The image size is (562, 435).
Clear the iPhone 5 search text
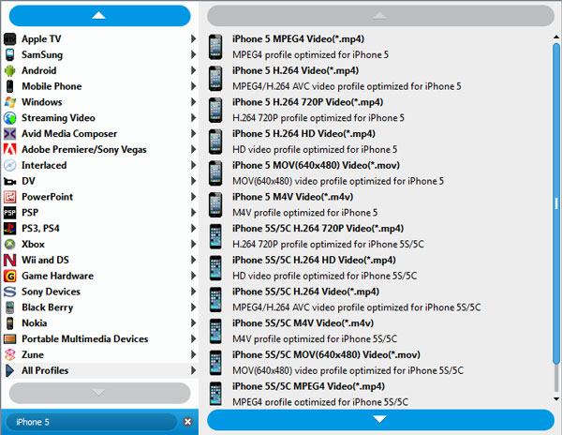click(188, 422)
